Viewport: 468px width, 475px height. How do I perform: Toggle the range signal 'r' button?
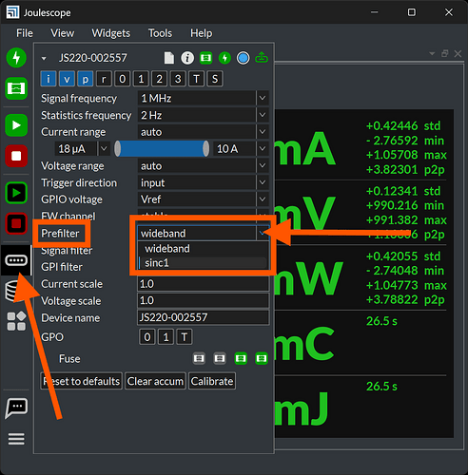point(104,79)
